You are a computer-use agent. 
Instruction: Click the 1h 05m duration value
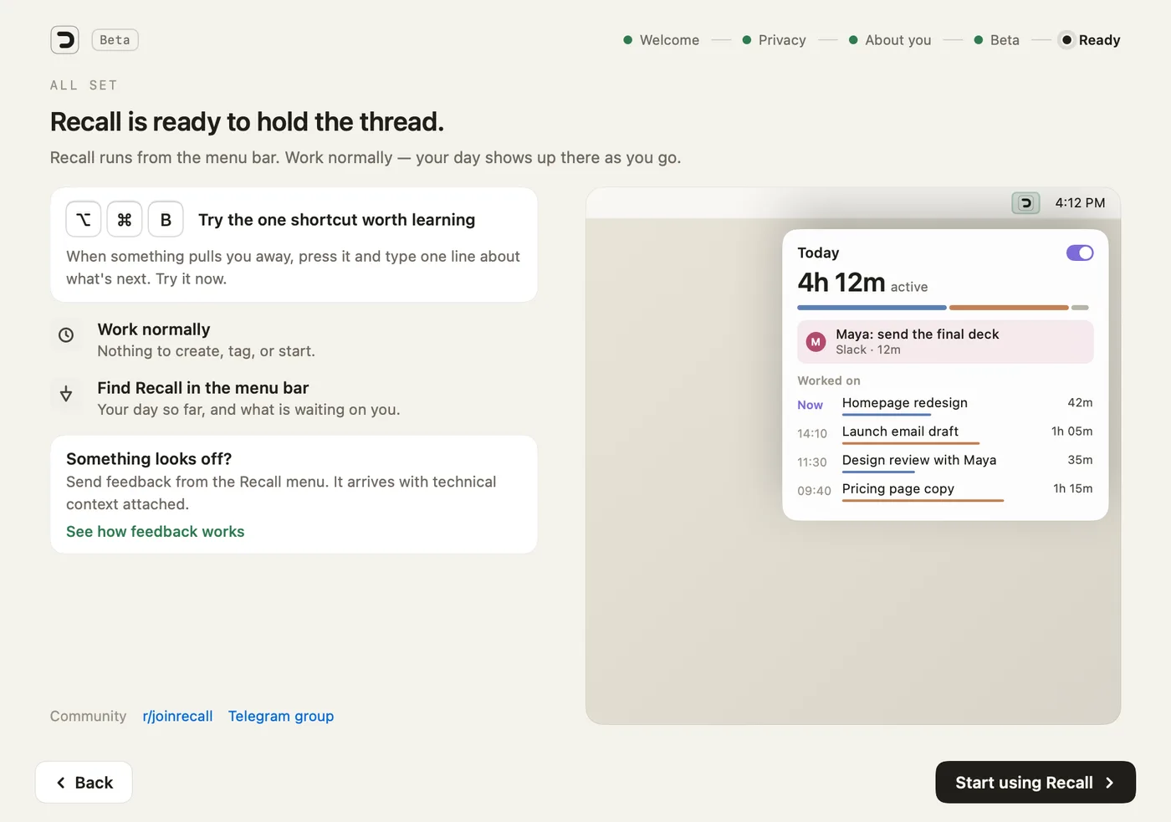[x=1071, y=431]
